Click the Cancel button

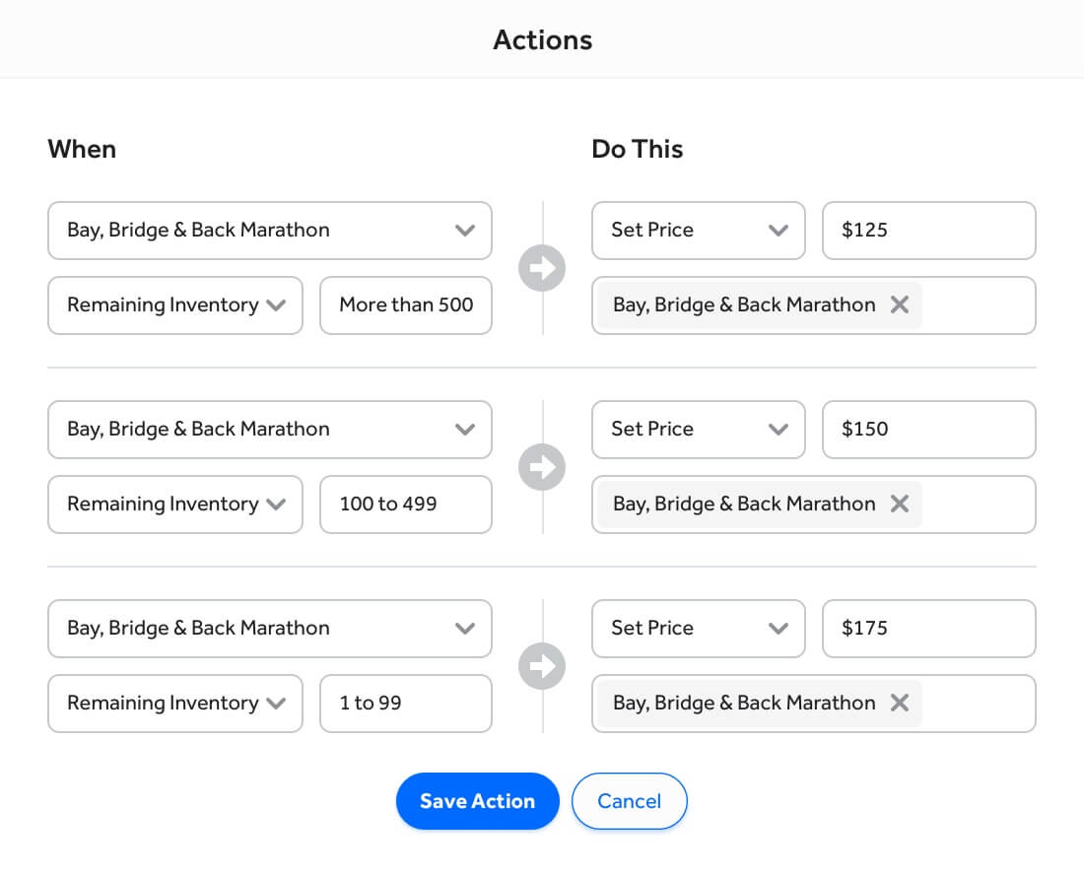pos(629,801)
